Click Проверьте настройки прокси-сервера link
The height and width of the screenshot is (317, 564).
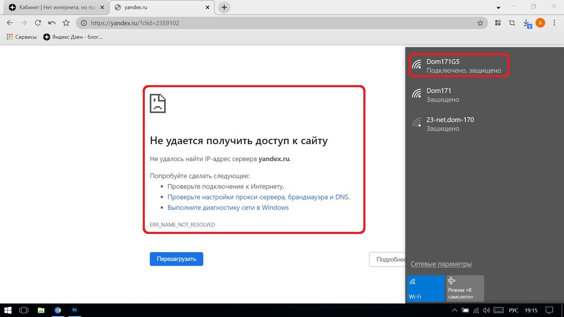[258, 197]
